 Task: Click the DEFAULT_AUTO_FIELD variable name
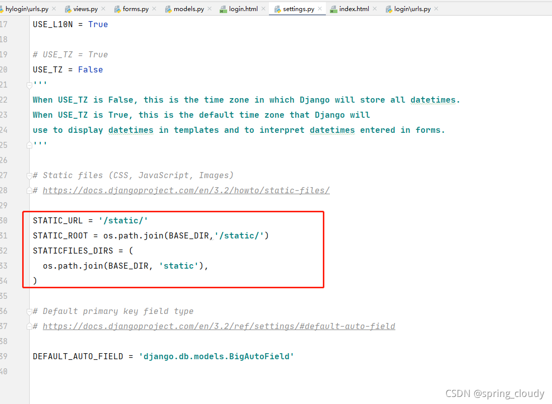(78, 357)
